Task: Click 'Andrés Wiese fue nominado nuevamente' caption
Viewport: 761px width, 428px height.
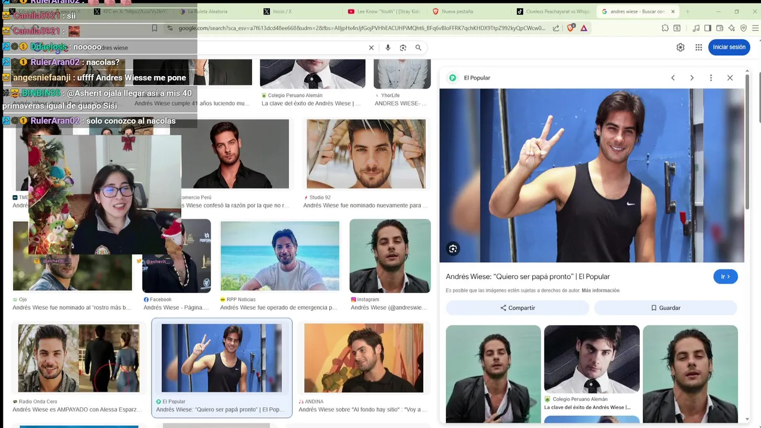Action: tap(365, 206)
